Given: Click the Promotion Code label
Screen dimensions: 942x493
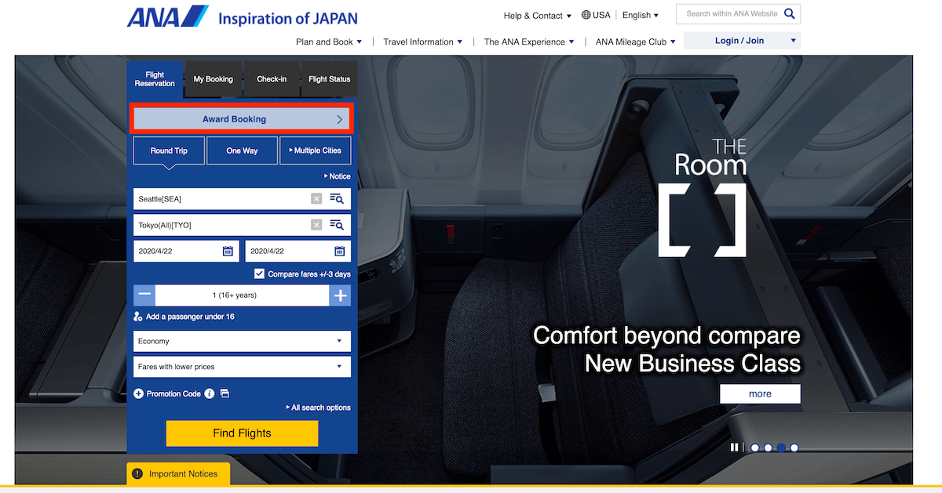Looking at the screenshot, I should (173, 393).
